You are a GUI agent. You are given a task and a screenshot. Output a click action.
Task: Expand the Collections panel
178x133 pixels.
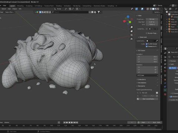[x=137, y=79]
